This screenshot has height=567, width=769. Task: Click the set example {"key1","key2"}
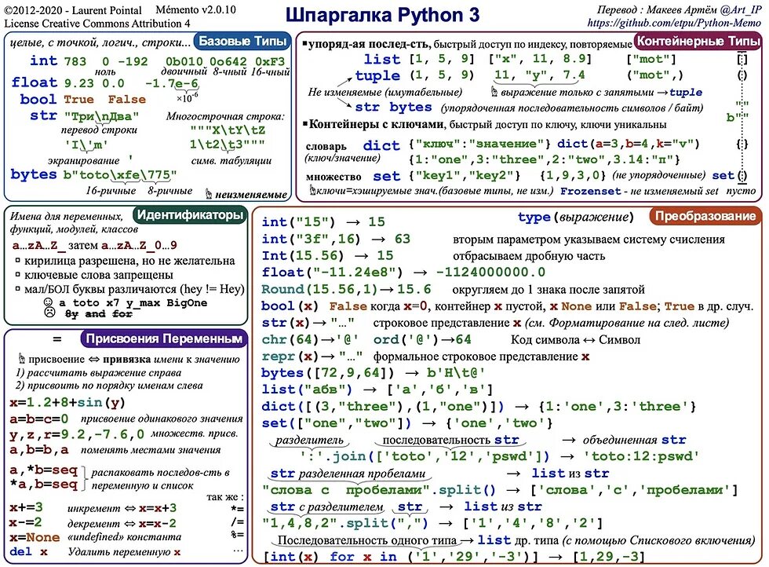[464, 176]
